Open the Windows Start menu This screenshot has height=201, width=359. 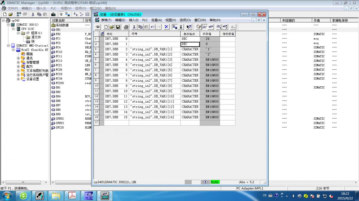tap(6, 195)
